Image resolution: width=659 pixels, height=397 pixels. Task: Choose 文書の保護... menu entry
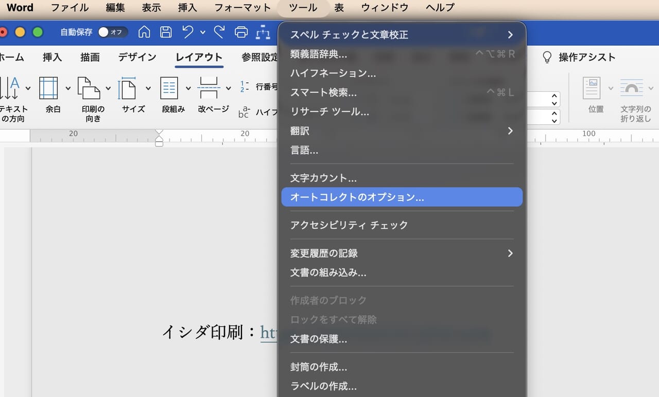tap(402, 339)
